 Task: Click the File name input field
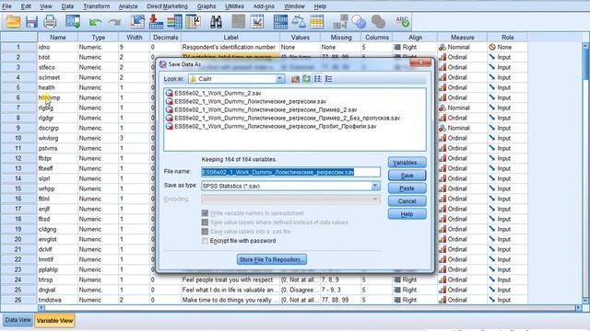[x=290, y=172]
